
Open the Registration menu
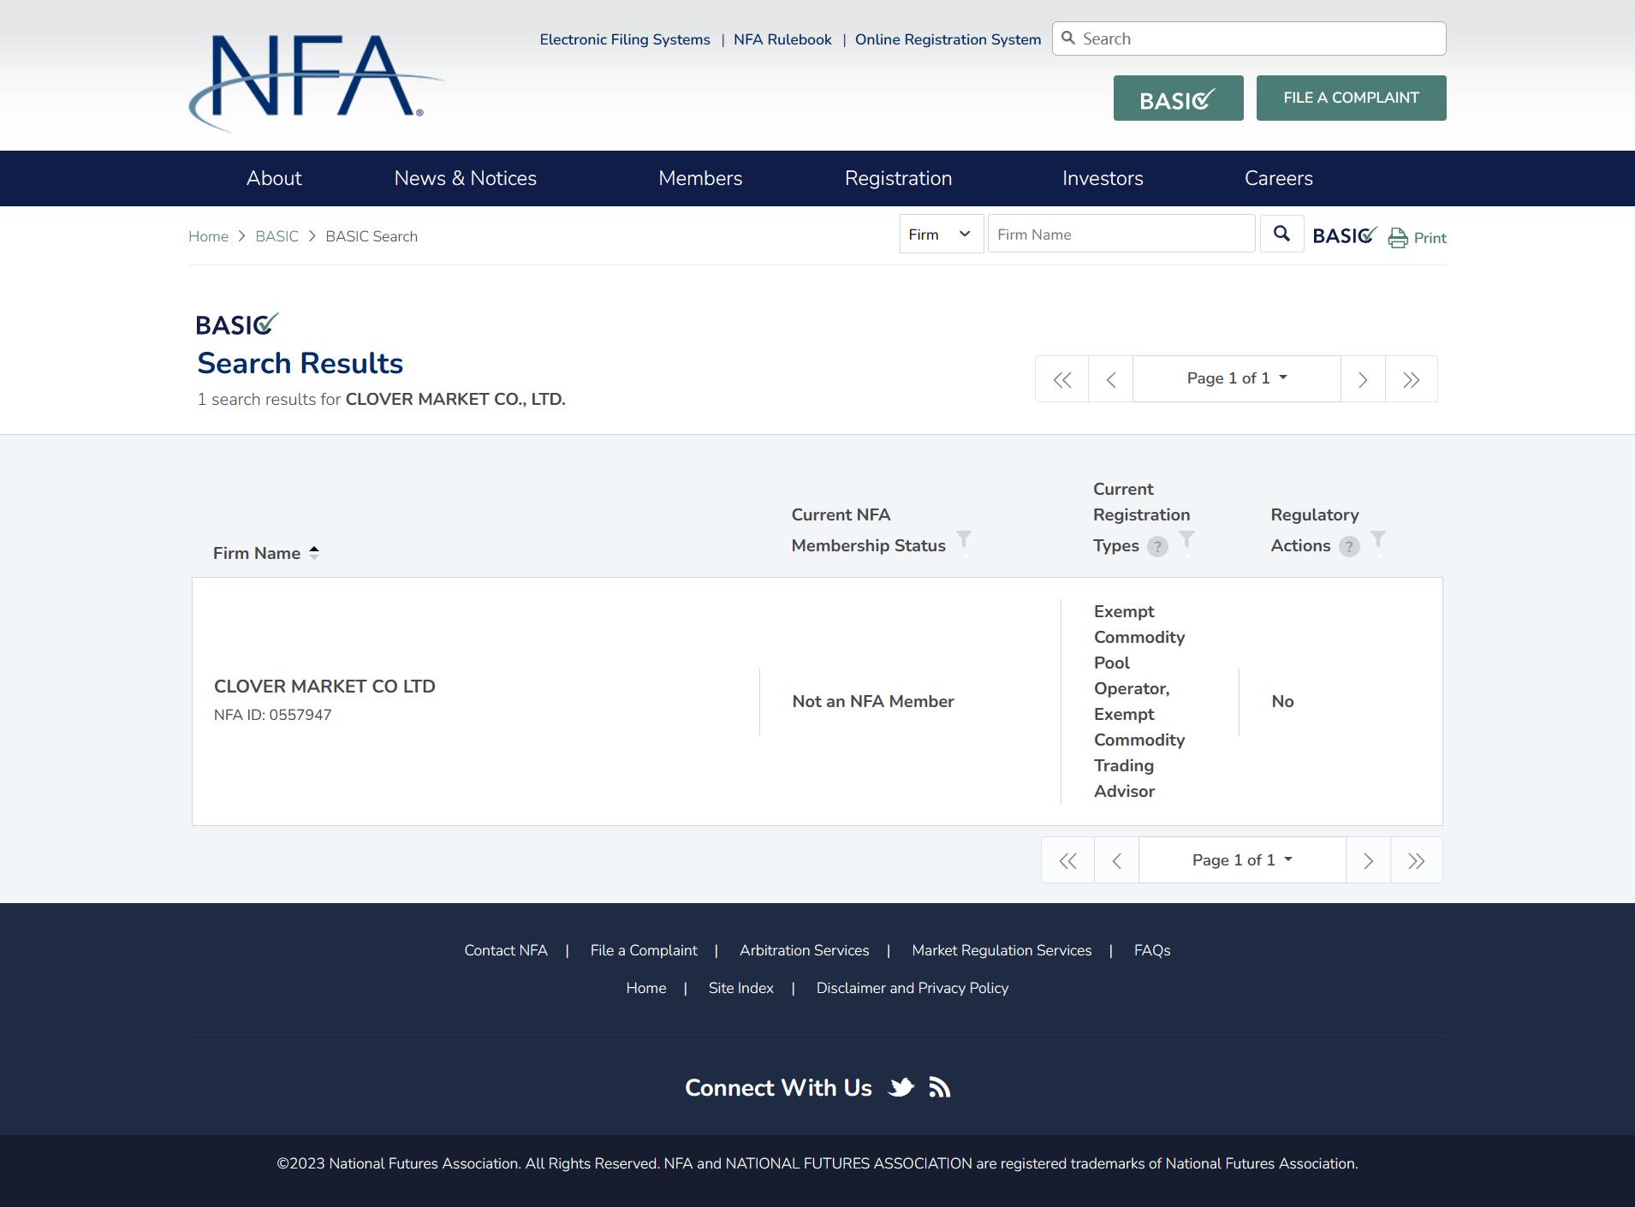tap(898, 178)
